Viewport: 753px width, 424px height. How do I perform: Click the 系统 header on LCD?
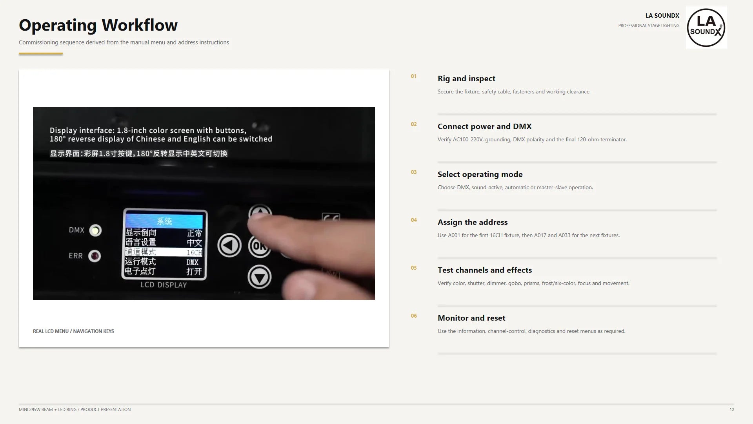pos(164,221)
